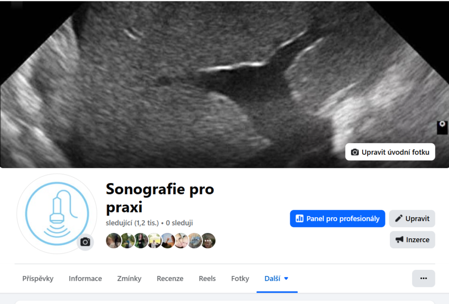Viewport: 449px width, 304px height.
Task: Click the 0 sleduji following link
Action: (179, 223)
